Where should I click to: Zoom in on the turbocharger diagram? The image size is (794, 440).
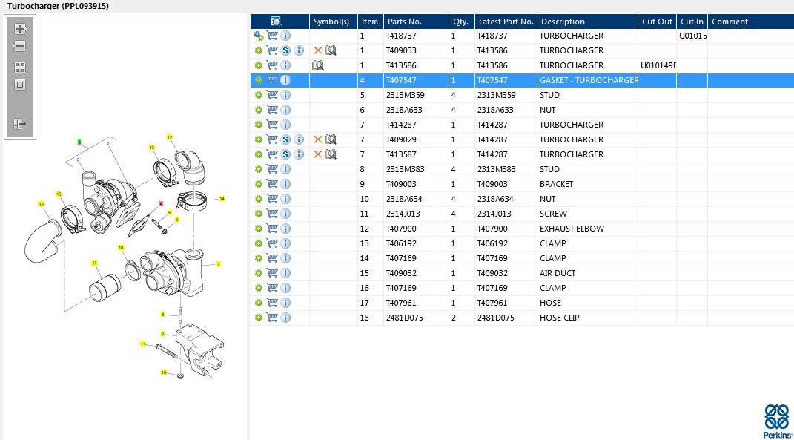tap(20, 29)
